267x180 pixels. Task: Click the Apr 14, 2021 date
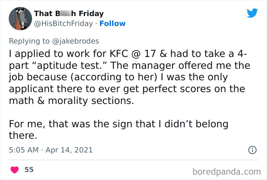tap(70, 150)
